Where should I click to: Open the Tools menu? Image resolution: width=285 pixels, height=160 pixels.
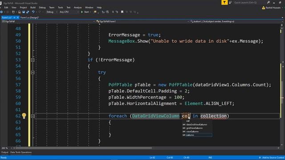pos(61,8)
